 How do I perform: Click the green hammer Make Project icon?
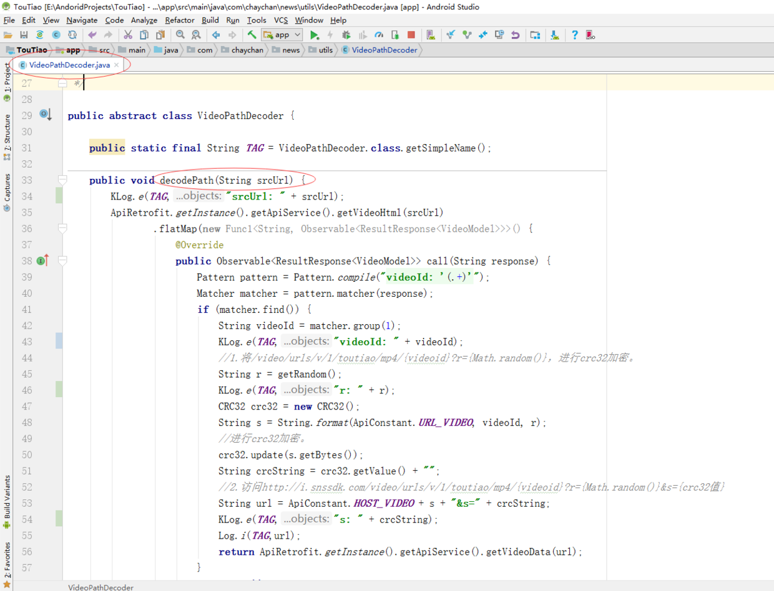252,35
